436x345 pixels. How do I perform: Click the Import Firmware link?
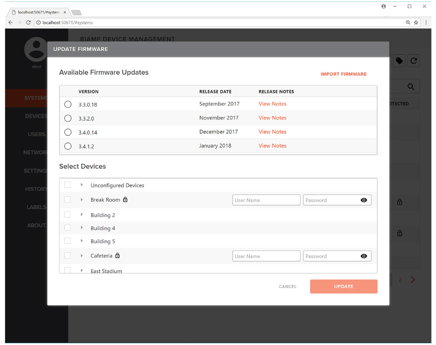pos(344,74)
